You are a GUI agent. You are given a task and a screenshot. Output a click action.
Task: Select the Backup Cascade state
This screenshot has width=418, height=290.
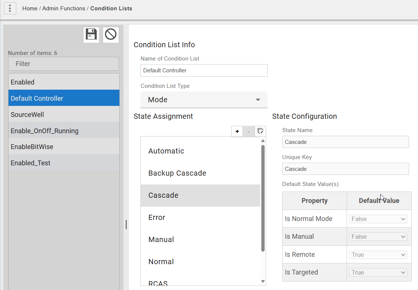pos(200,173)
